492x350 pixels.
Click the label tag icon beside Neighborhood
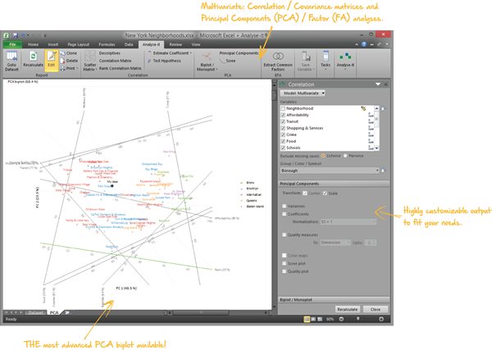[363, 108]
